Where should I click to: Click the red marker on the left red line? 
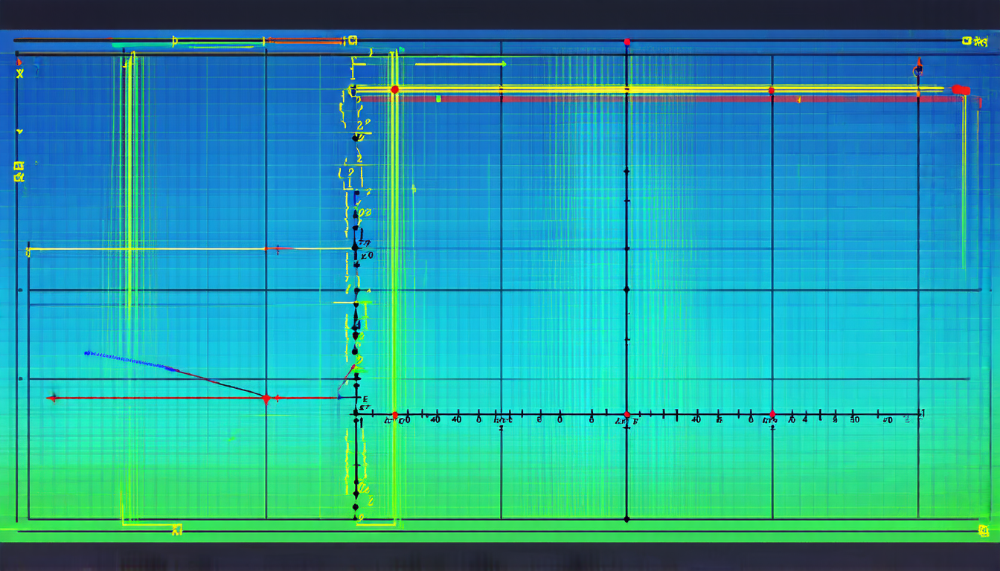(266, 399)
